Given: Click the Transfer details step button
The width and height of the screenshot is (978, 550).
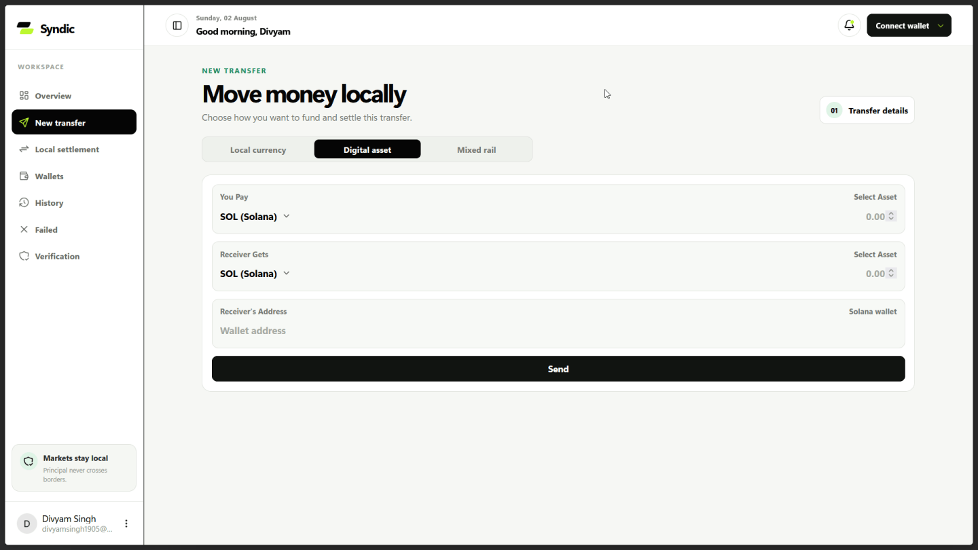Looking at the screenshot, I should (867, 111).
